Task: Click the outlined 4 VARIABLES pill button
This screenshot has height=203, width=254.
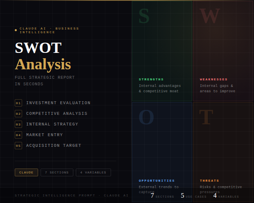Action: point(93,173)
